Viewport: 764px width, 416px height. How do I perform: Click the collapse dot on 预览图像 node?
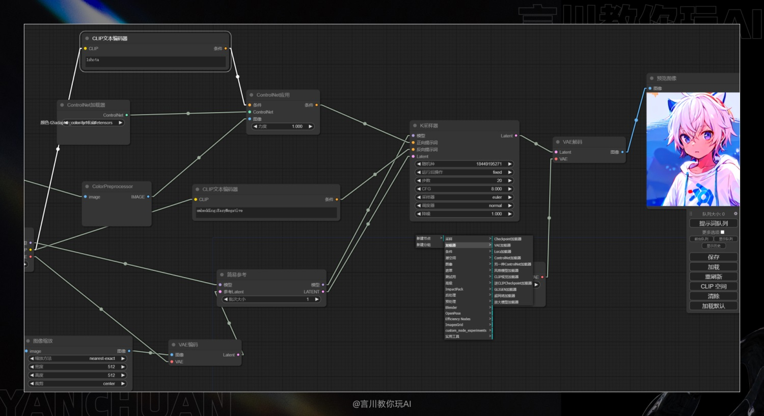pos(651,78)
